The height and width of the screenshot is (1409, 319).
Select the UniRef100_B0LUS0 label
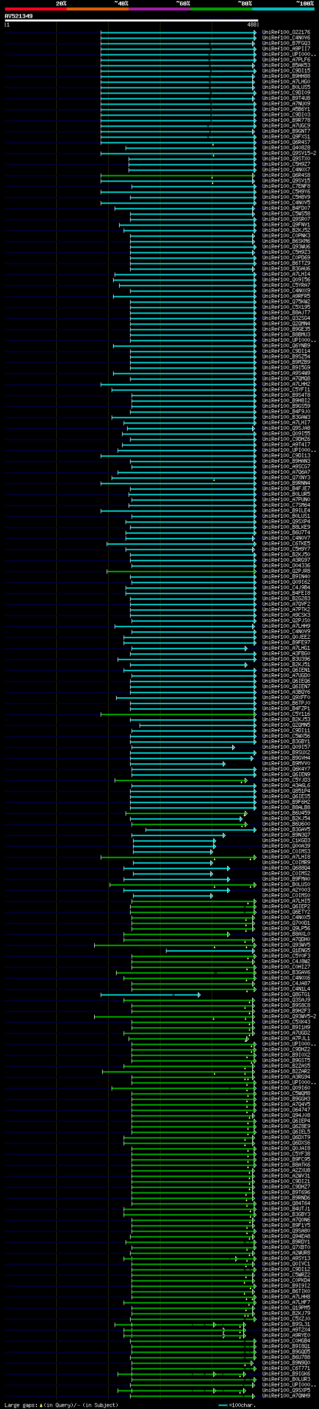tap(286, 885)
